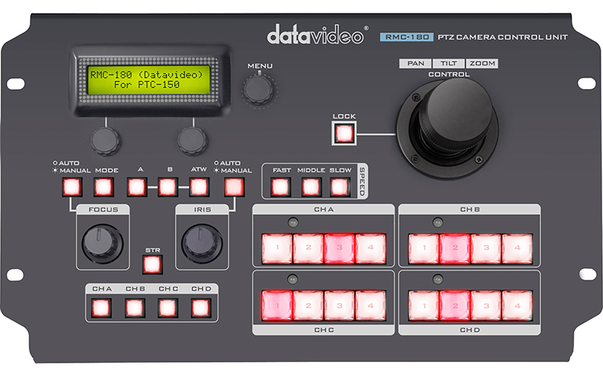Recall lit preset 1 in the CH C group
This screenshot has height=377, width=603.
pyautogui.click(x=277, y=305)
